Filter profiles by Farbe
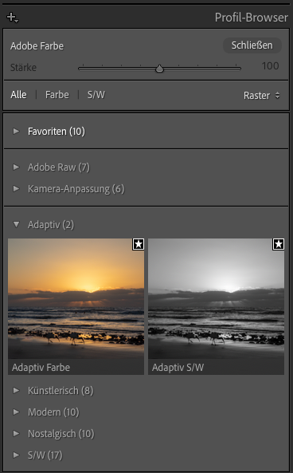This screenshot has width=293, height=473. 57,95
